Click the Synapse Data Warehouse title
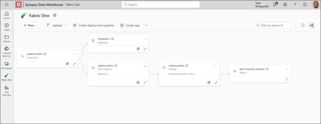This screenshot has width=321, height=124. click(44, 4)
